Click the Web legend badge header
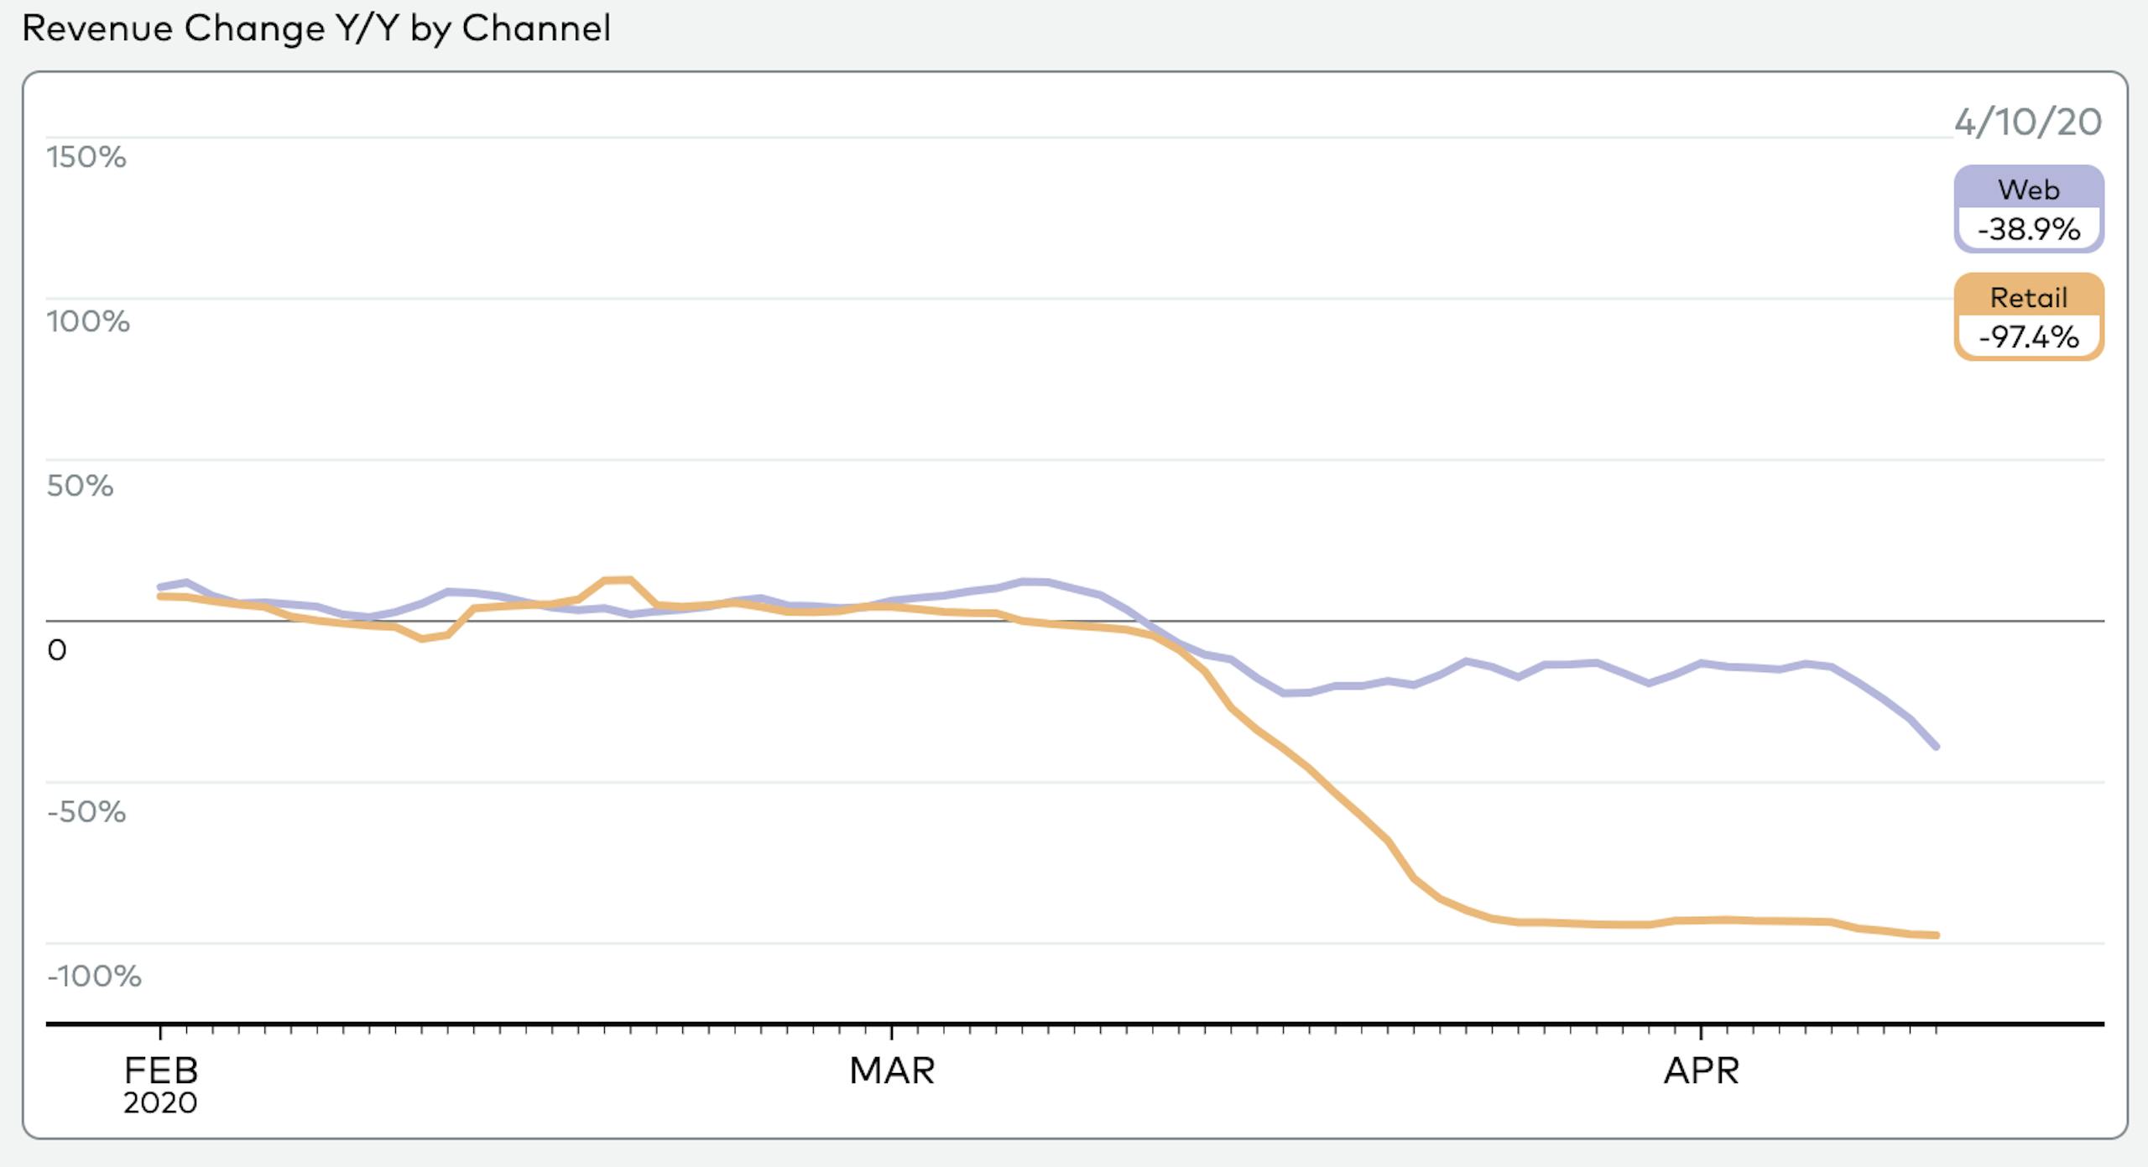 2028,189
